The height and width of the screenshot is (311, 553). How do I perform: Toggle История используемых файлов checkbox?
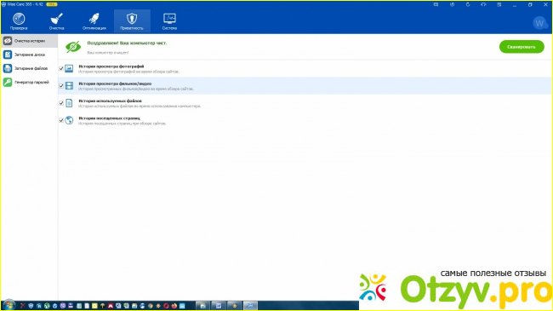61,103
